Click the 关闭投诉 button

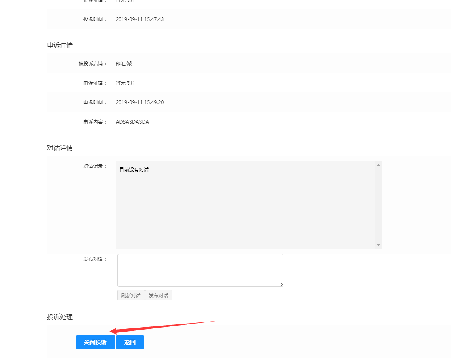point(95,342)
